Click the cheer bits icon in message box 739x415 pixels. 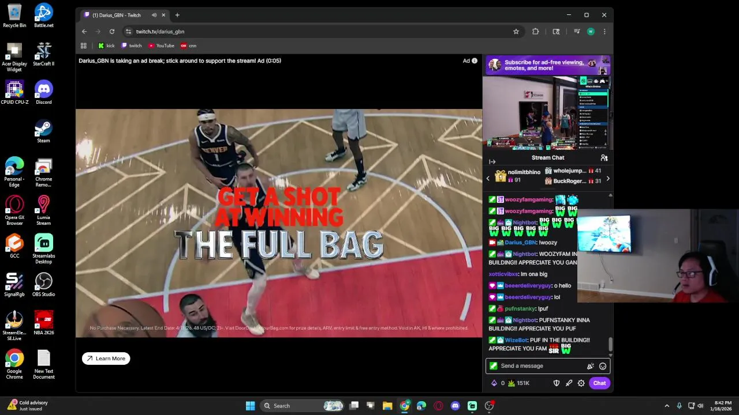tap(590, 366)
